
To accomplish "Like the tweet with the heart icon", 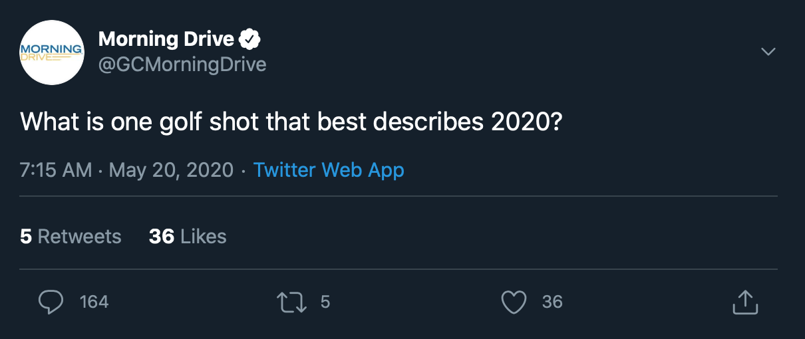I will [x=514, y=302].
